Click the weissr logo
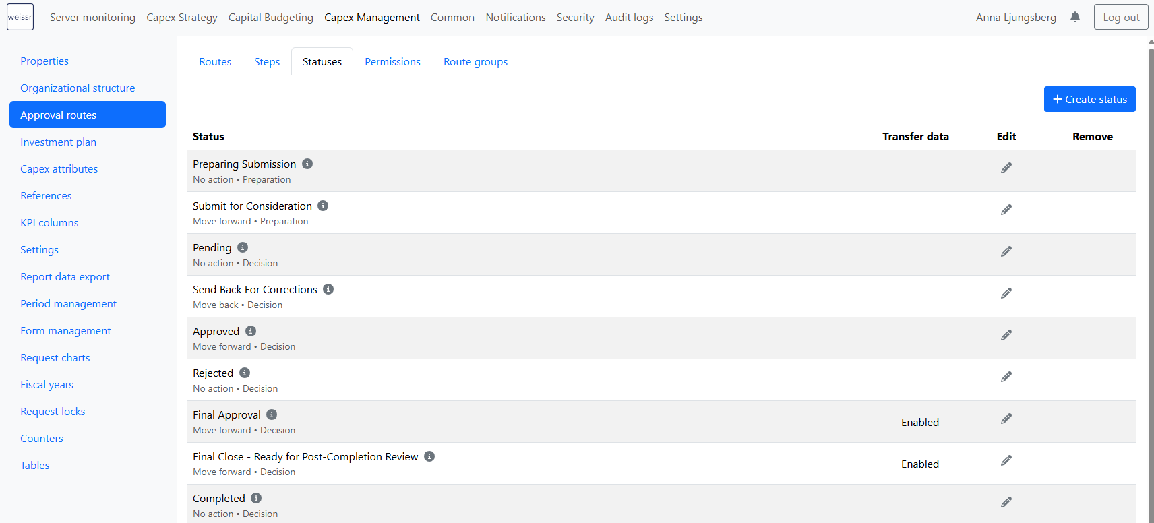 [x=20, y=17]
